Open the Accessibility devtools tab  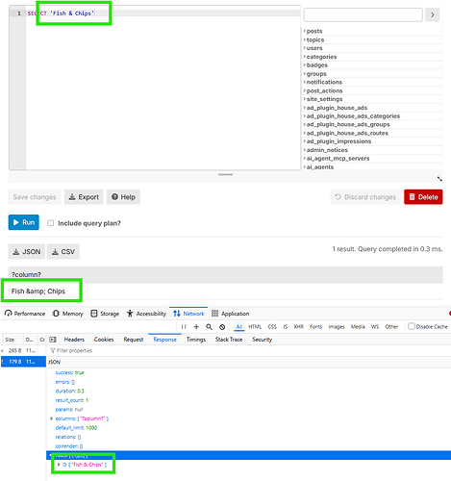point(146,314)
